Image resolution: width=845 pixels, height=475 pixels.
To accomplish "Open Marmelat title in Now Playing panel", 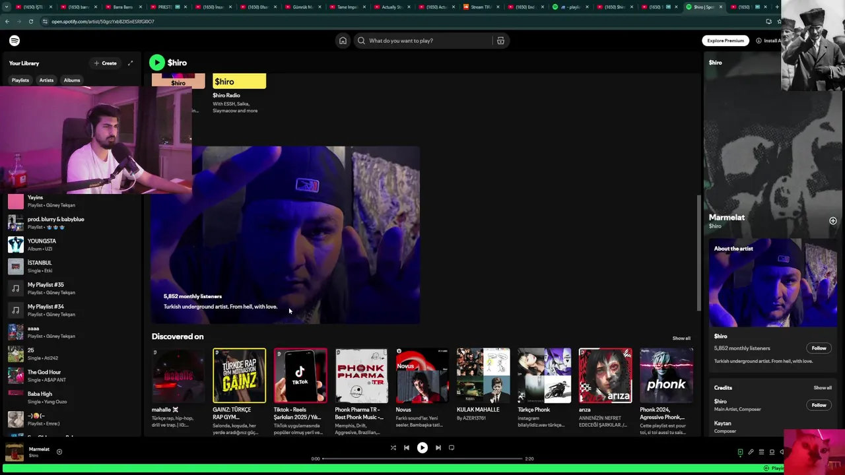I will coord(727,217).
